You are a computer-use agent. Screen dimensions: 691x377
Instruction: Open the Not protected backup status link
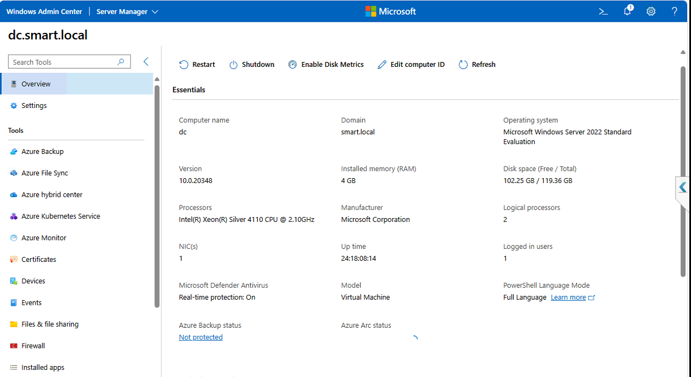[201, 338]
